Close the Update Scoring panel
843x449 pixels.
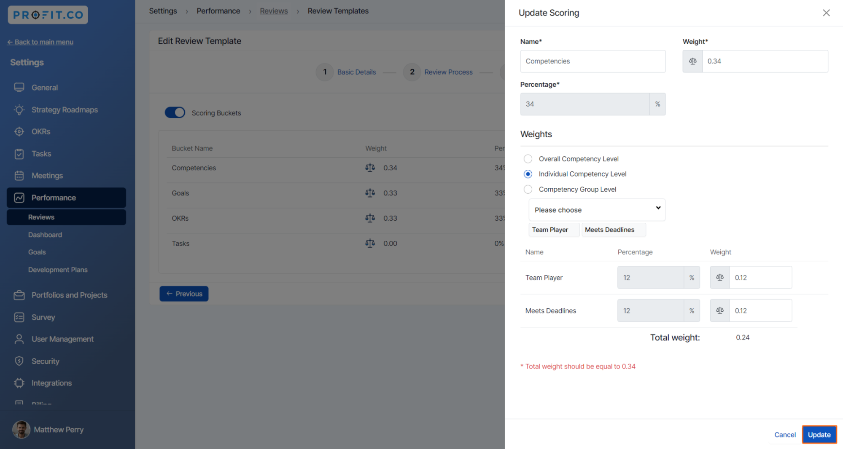826,13
